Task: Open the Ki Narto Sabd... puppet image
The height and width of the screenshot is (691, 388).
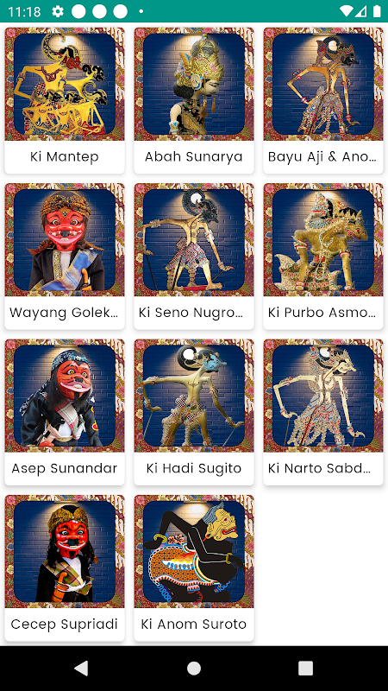Action: 323,396
